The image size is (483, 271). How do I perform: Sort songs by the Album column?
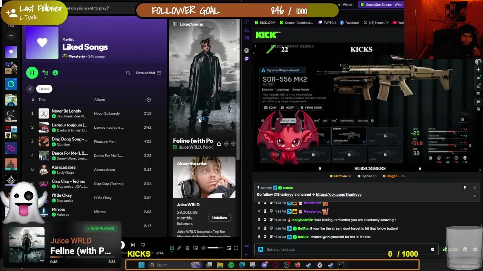100,100
